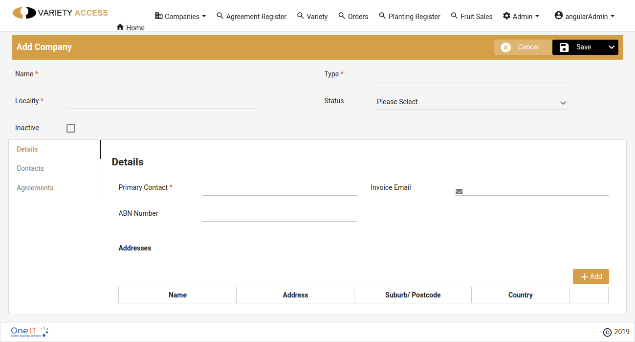Image resolution: width=635 pixels, height=342 pixels.
Task: Go to the Home link
Action: [131, 27]
